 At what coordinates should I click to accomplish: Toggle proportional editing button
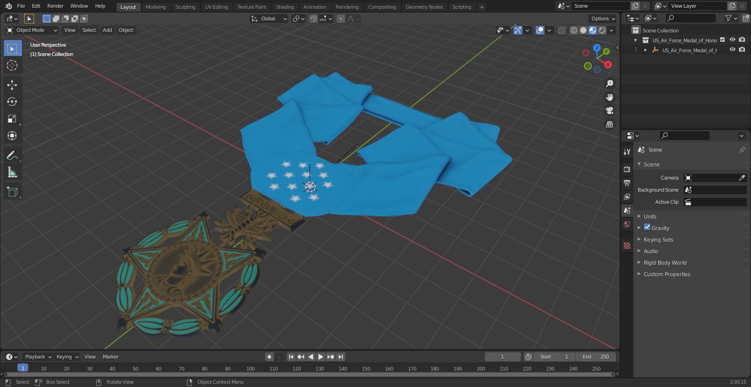pyautogui.click(x=341, y=19)
